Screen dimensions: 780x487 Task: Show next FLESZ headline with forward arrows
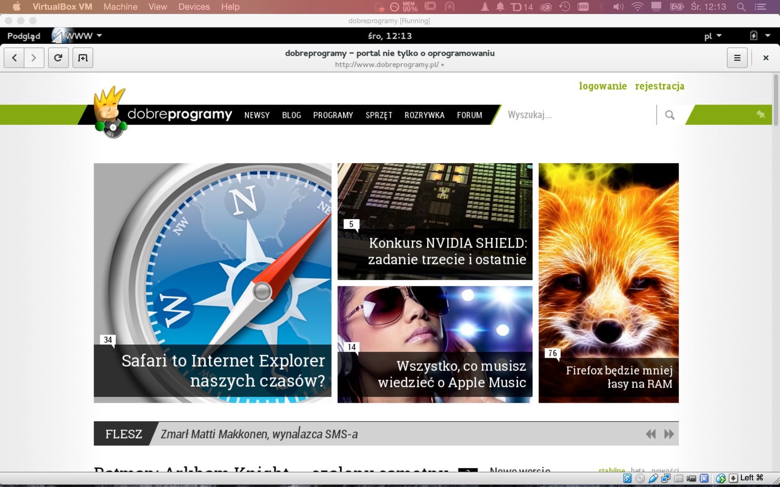click(669, 434)
